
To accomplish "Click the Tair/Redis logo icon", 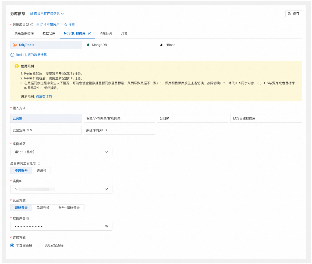I will pyautogui.click(x=15, y=45).
